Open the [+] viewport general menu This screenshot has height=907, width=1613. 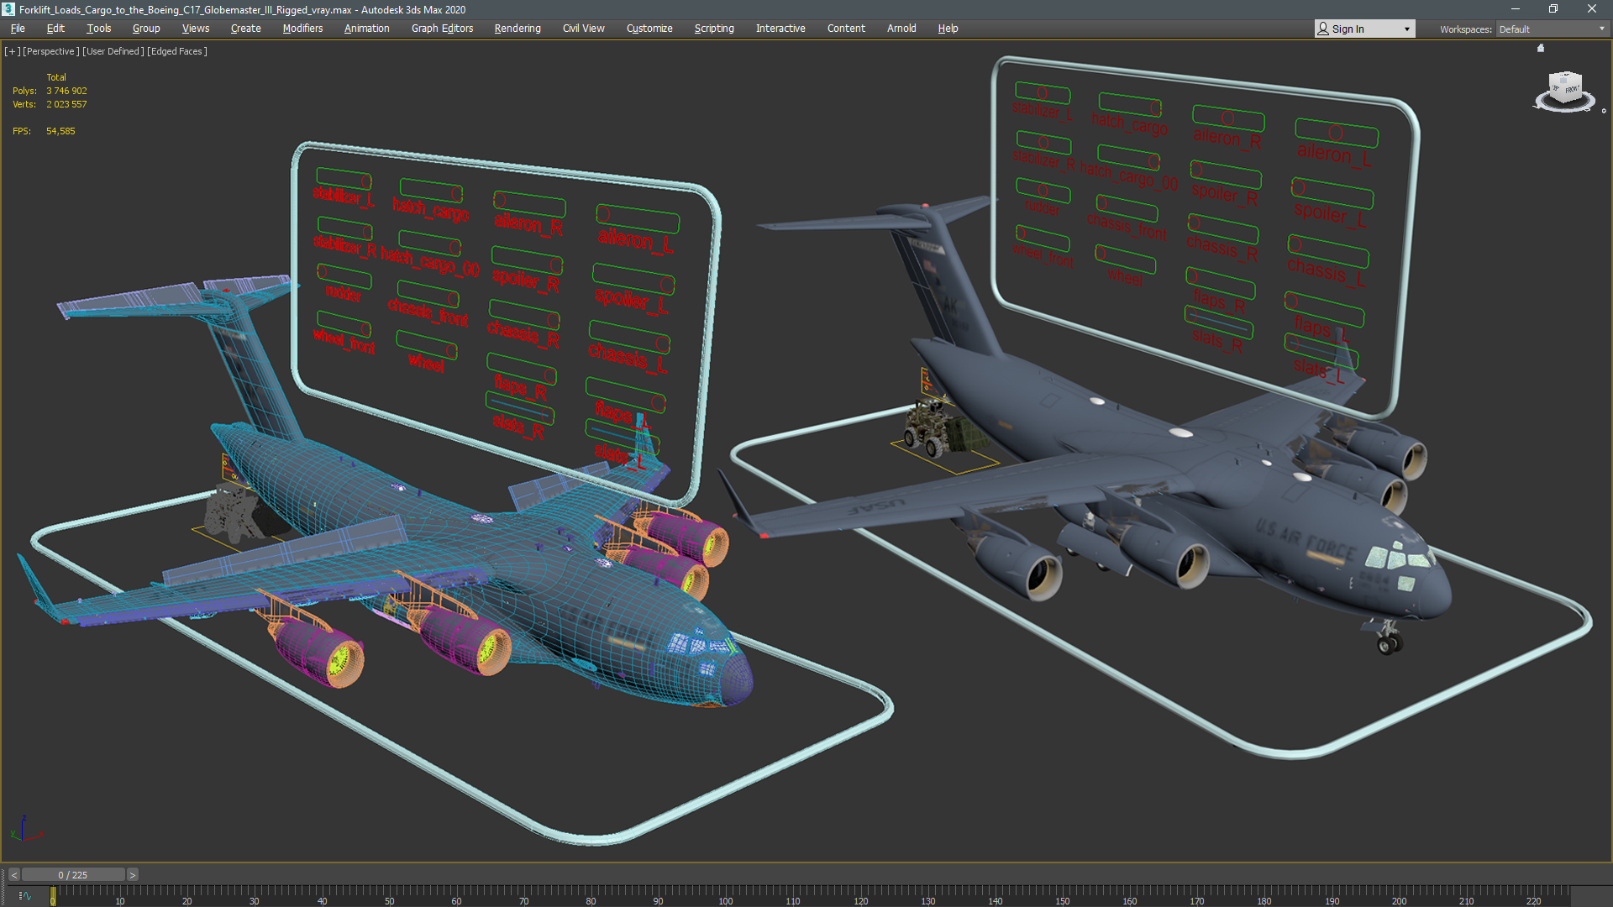(12, 51)
